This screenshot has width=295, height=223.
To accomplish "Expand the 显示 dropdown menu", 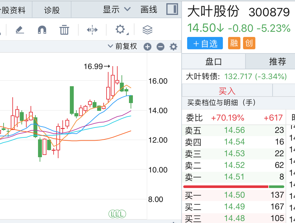I will tap(117, 9).
